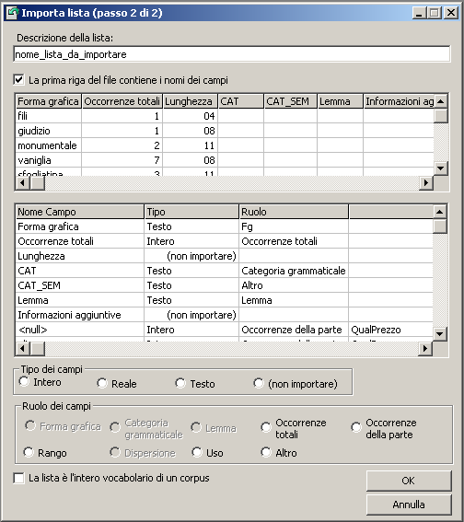Select 'Lemma' in the Nome Campo column

pos(79,300)
